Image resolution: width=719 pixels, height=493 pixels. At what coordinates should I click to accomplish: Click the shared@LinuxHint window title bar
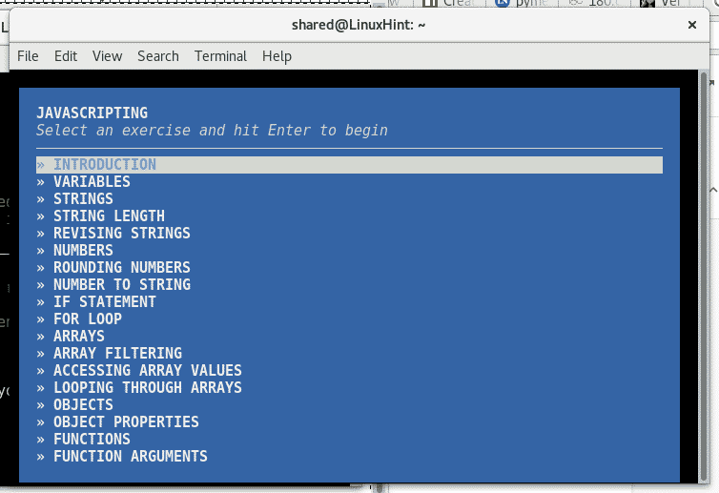359,25
